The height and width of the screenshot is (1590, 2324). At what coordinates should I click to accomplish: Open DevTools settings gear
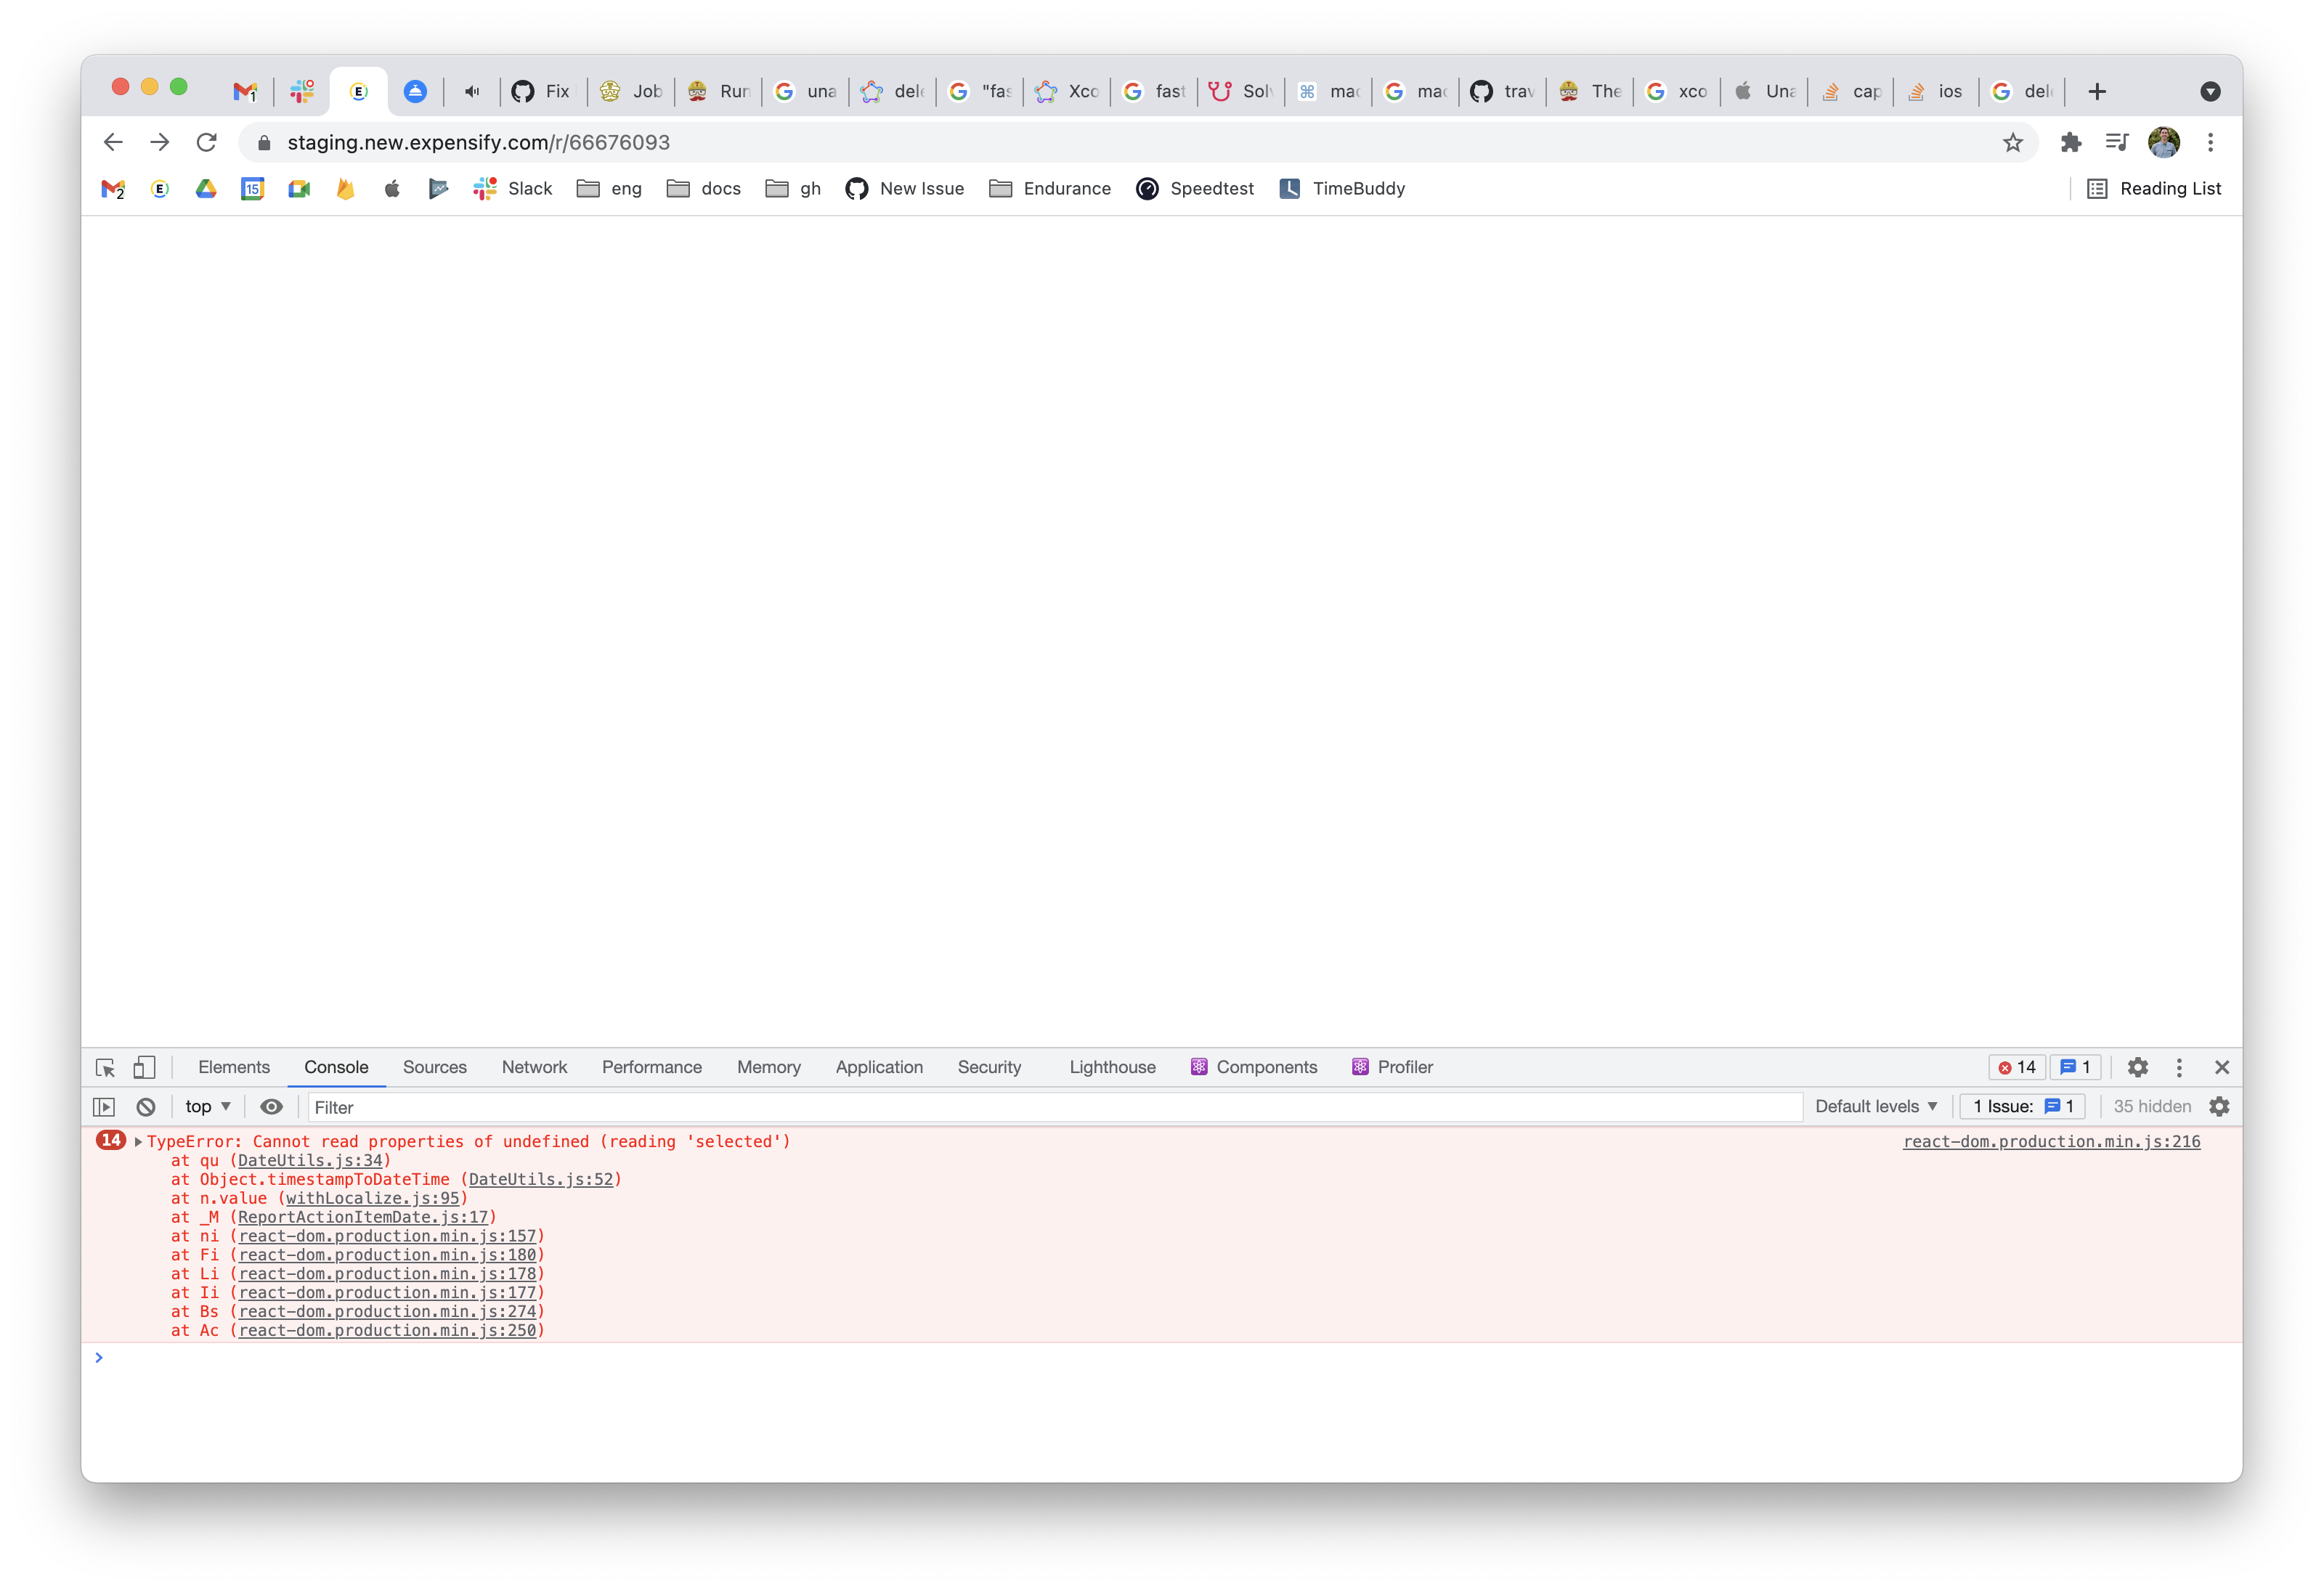tap(2137, 1067)
